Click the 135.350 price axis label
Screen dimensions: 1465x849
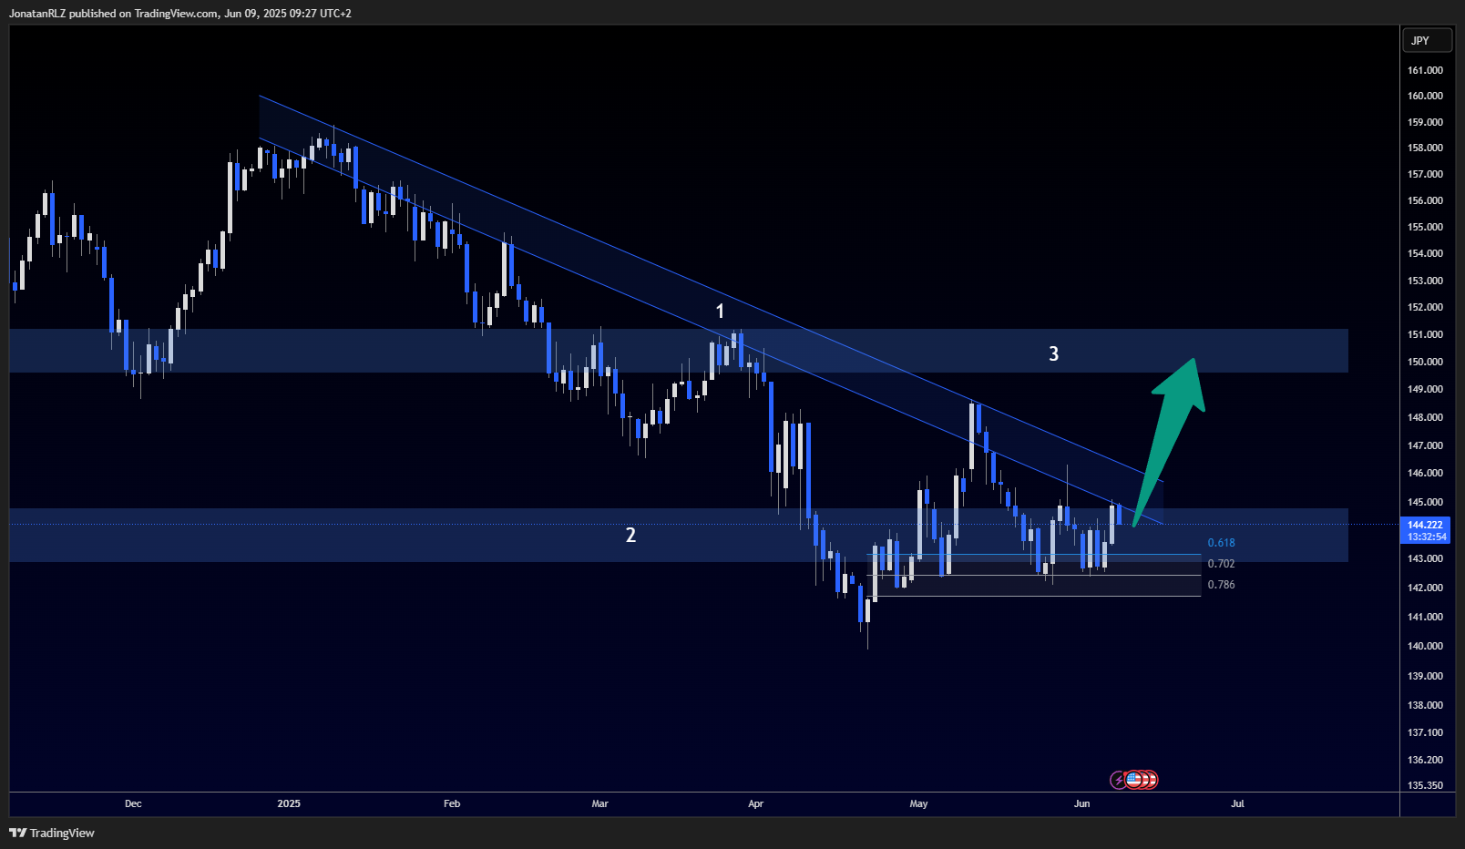(x=1425, y=785)
